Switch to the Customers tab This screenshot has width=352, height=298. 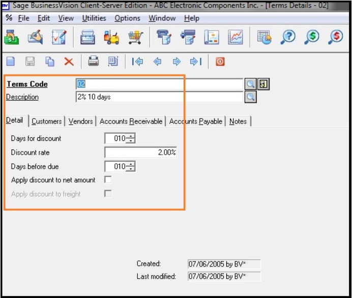[46, 121]
